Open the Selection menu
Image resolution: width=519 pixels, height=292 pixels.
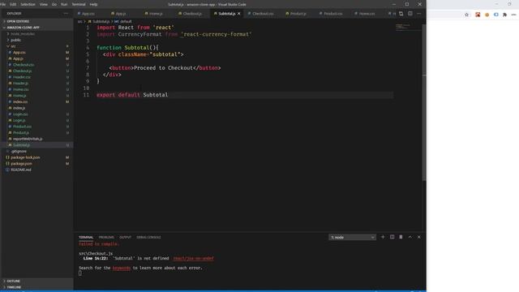coord(28,4)
